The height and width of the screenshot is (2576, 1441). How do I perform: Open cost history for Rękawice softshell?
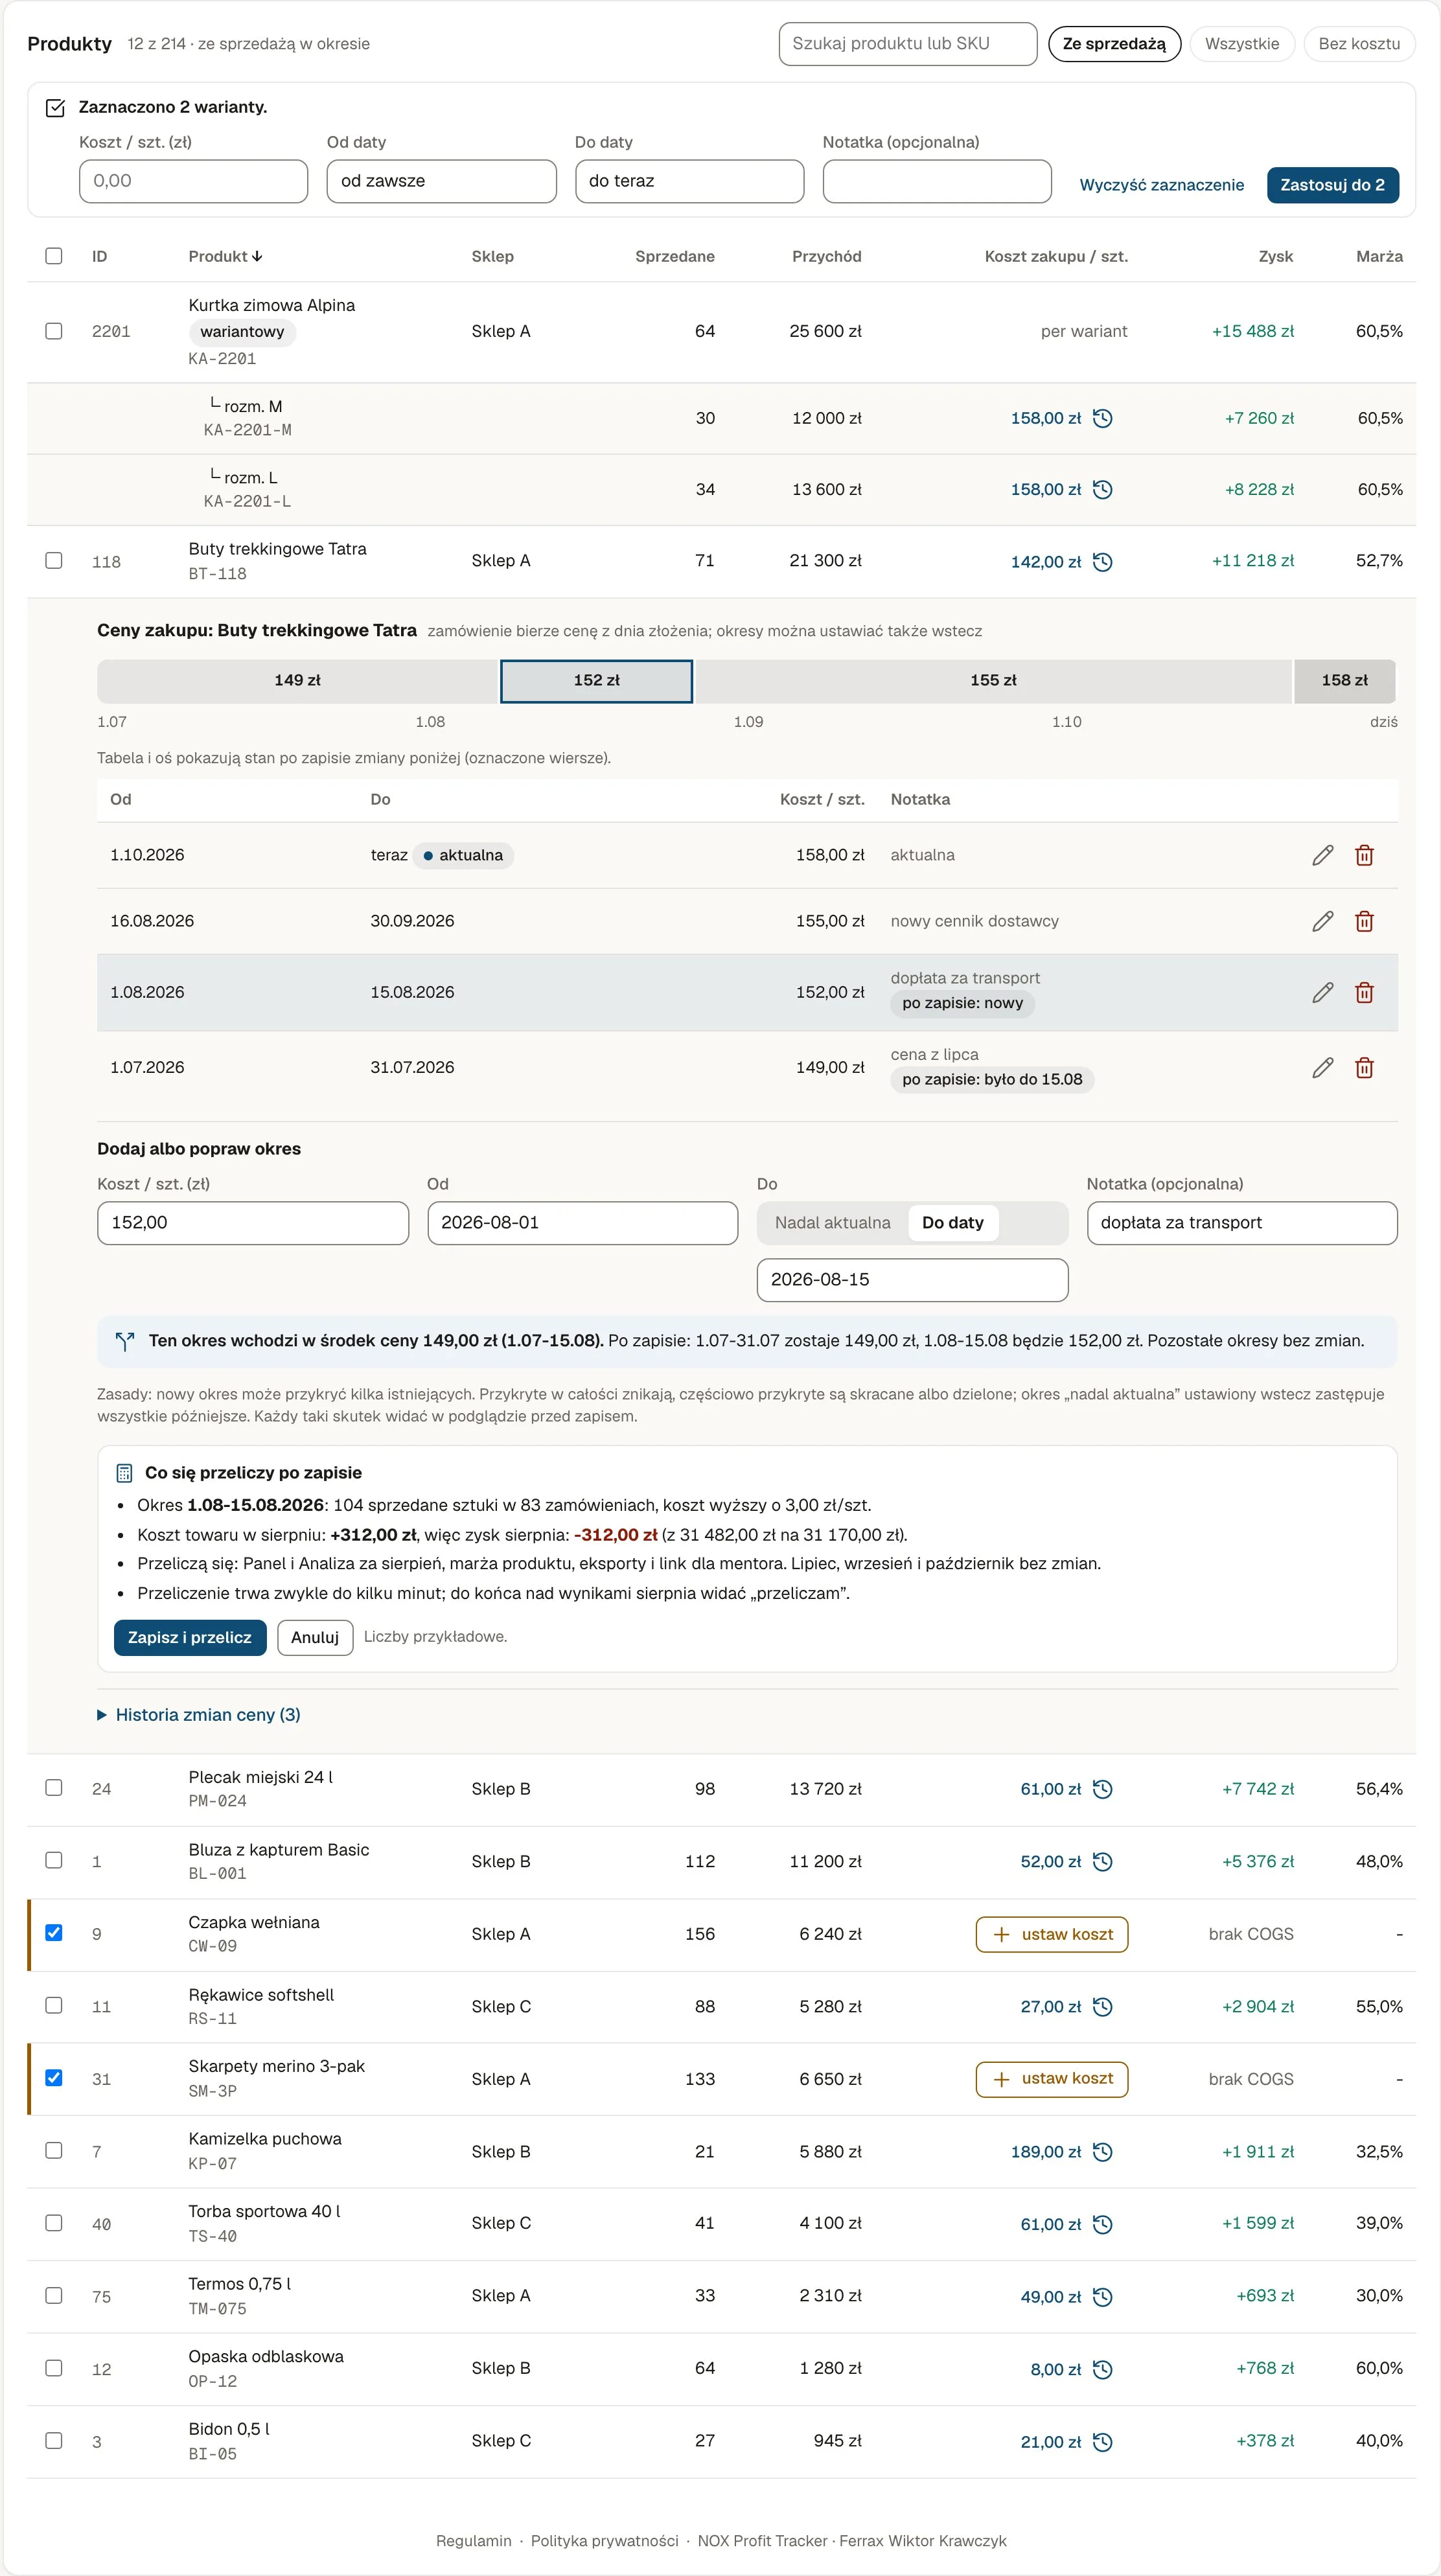pyautogui.click(x=1102, y=2006)
